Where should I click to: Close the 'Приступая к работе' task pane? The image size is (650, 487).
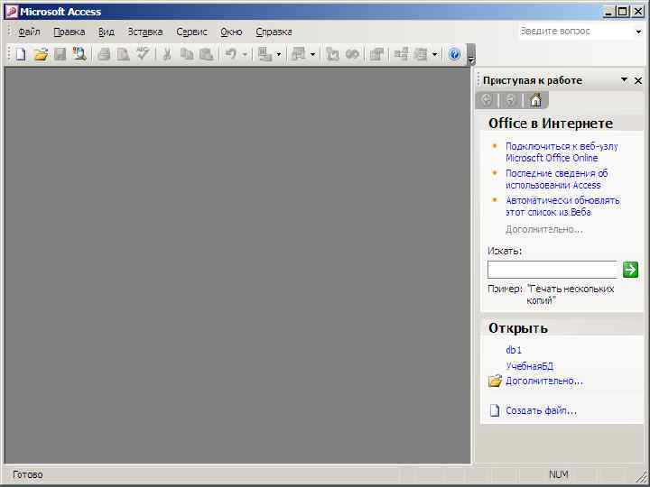tap(638, 80)
